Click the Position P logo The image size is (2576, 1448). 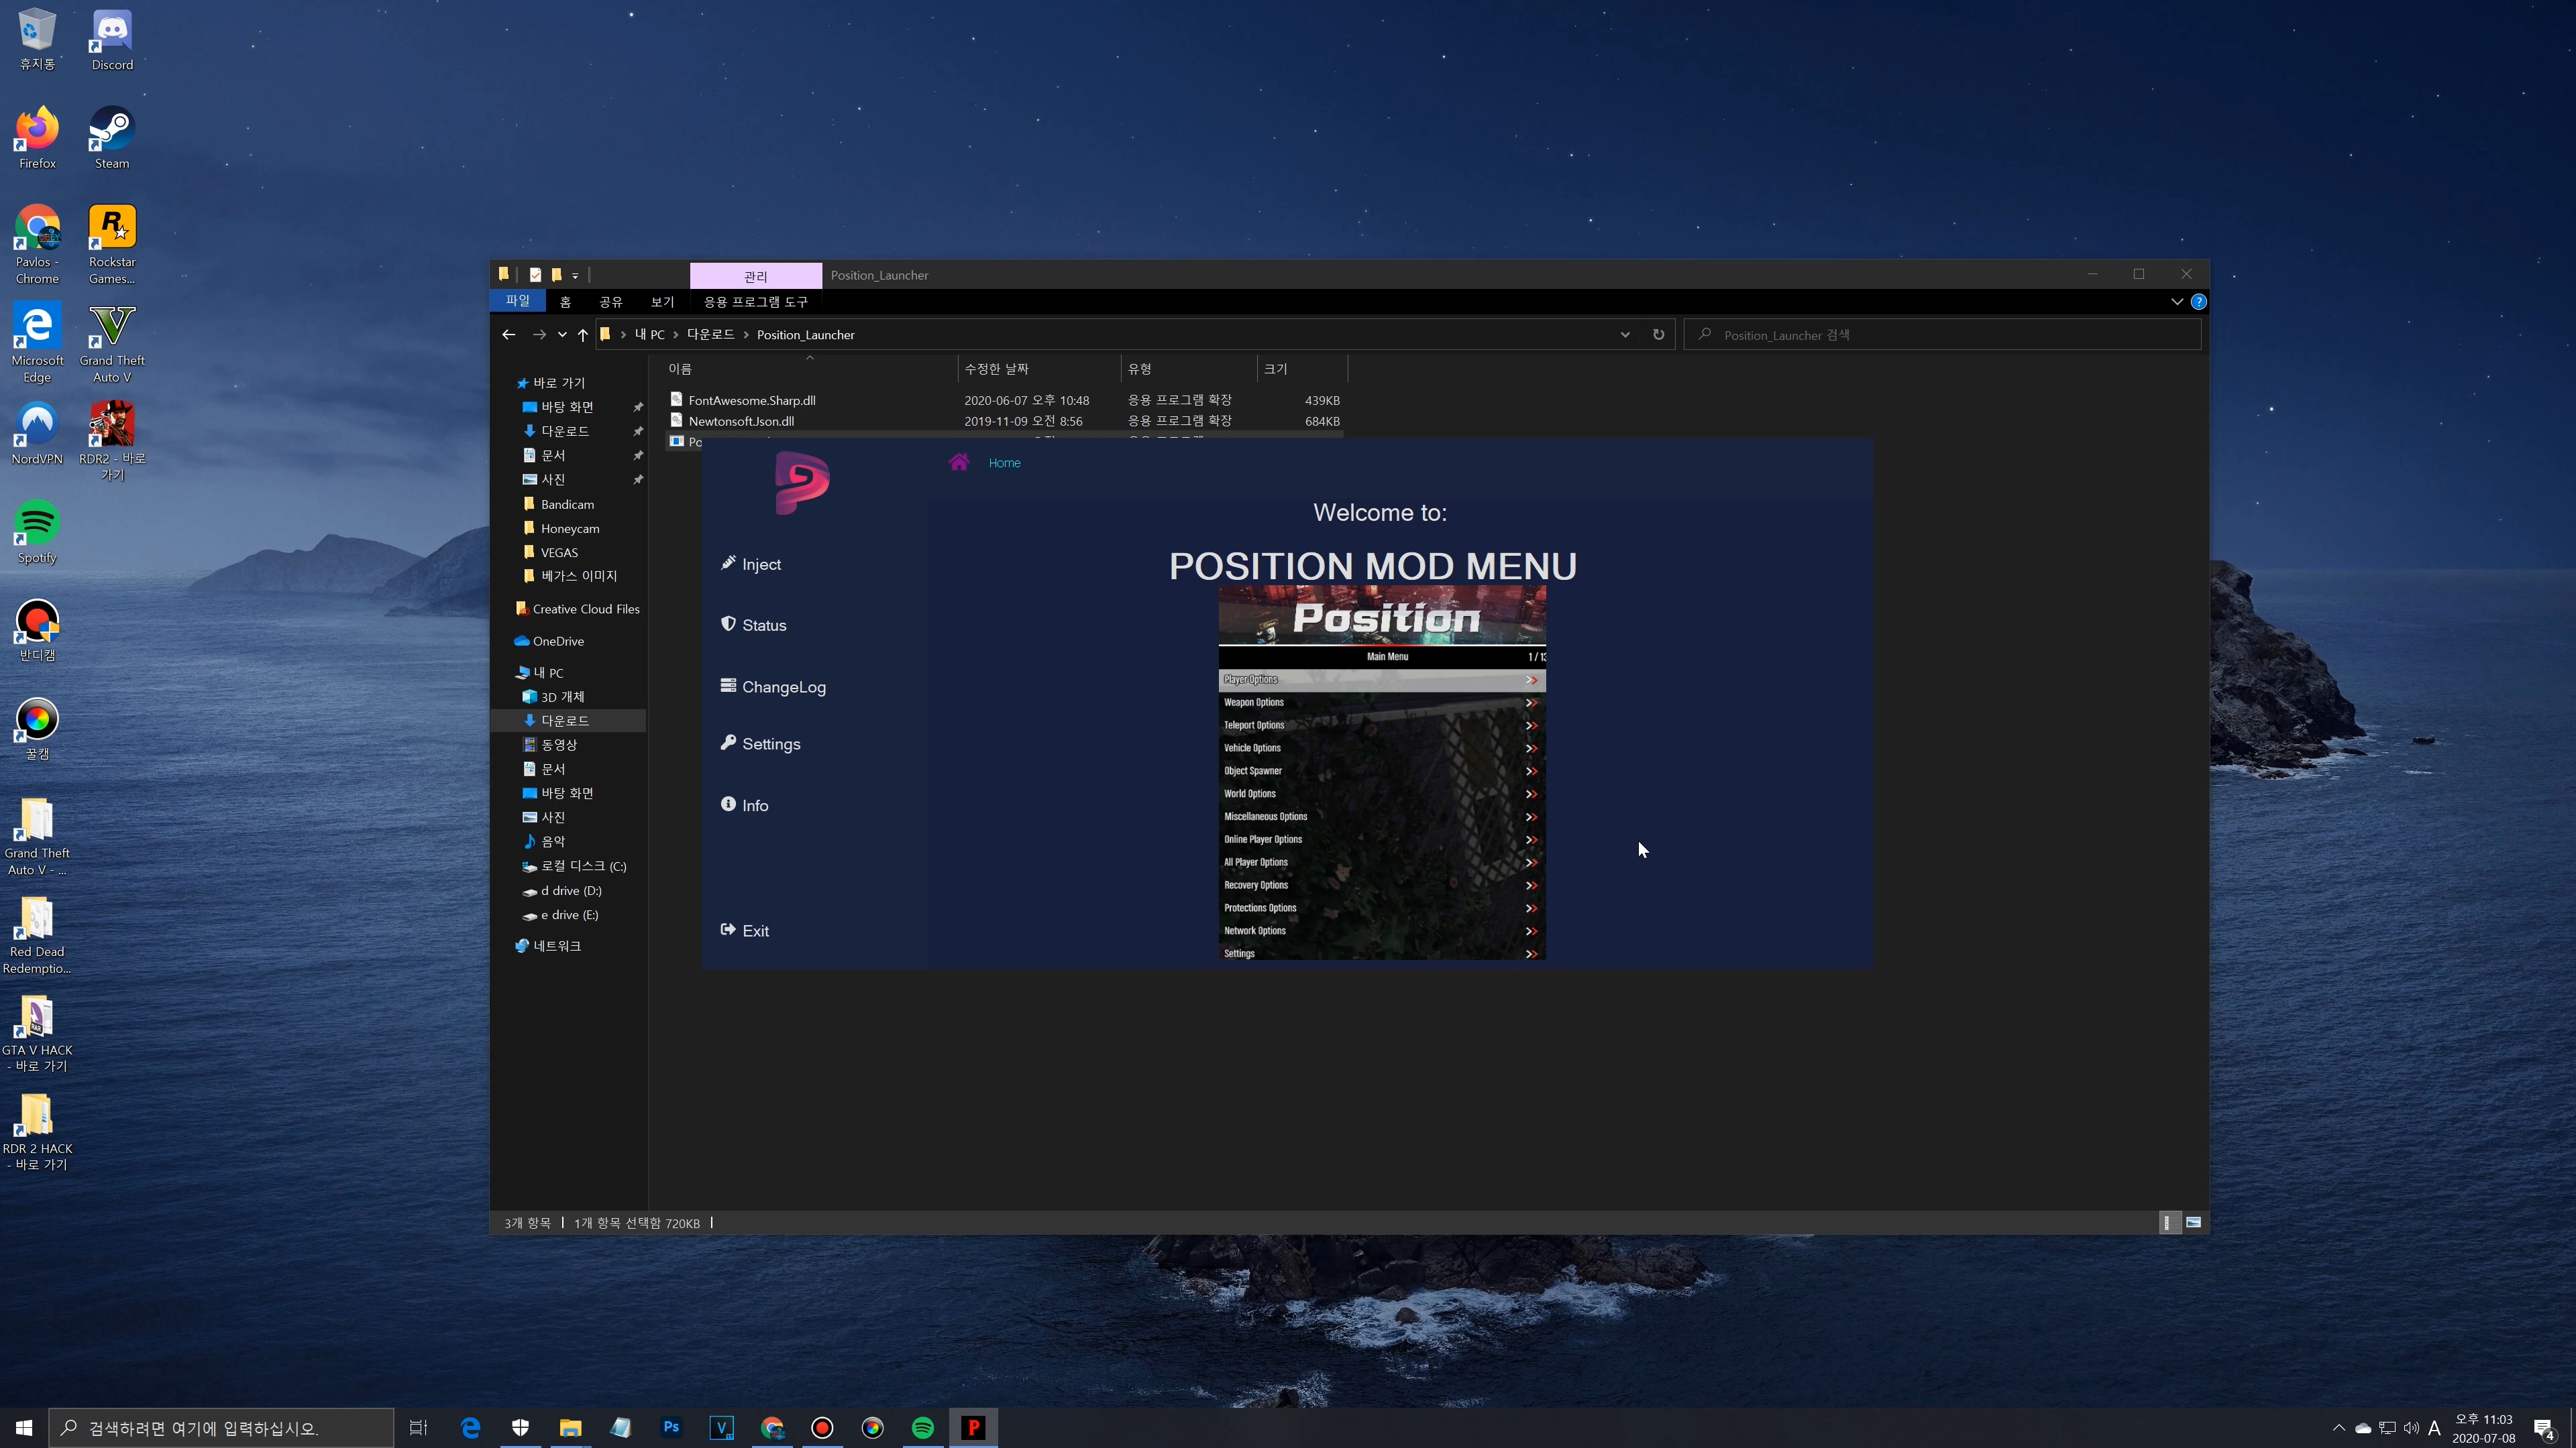801,483
